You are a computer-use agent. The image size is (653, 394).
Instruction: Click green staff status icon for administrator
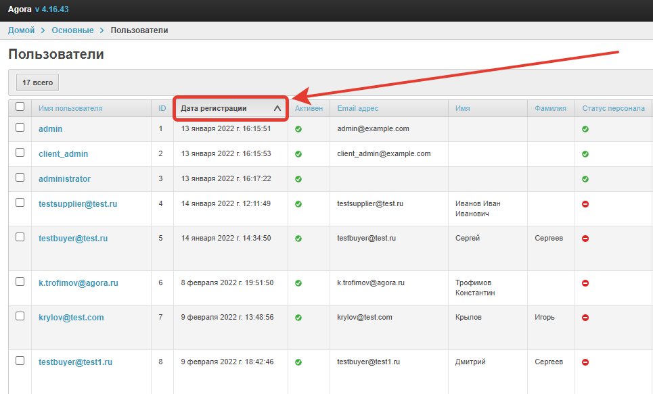[x=585, y=179]
